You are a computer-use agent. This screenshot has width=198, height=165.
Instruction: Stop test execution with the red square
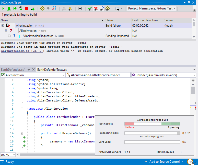point(27,8)
